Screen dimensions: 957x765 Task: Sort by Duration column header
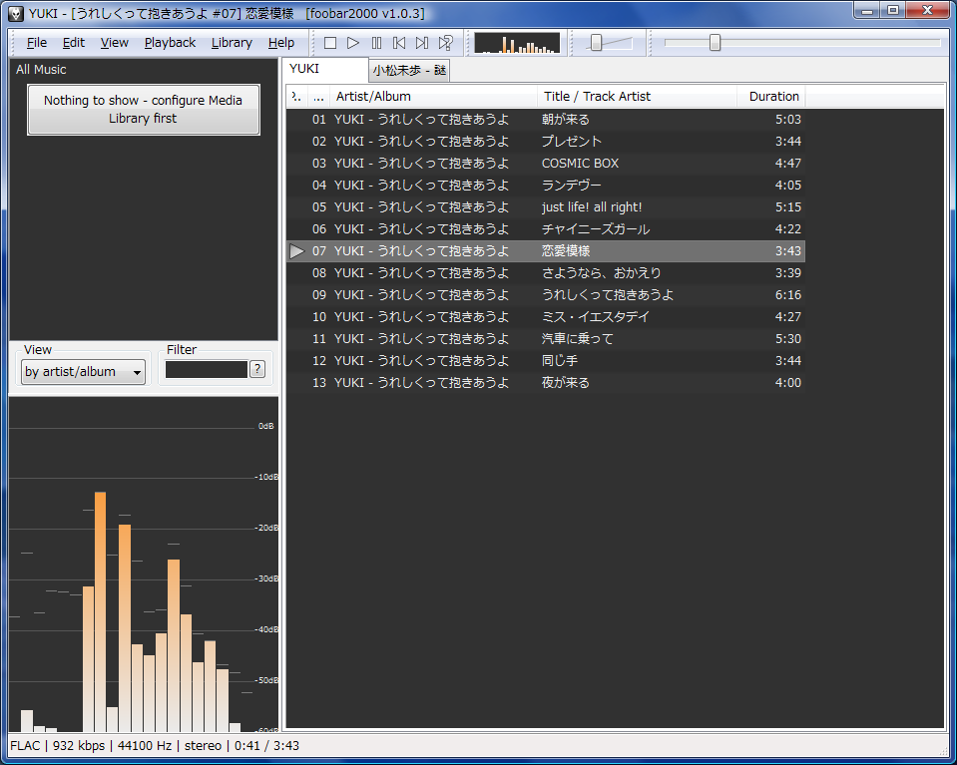(x=771, y=97)
